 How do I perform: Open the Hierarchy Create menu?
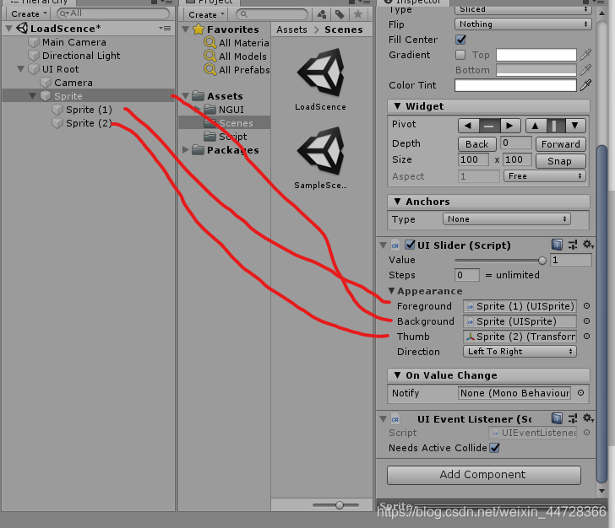point(28,14)
